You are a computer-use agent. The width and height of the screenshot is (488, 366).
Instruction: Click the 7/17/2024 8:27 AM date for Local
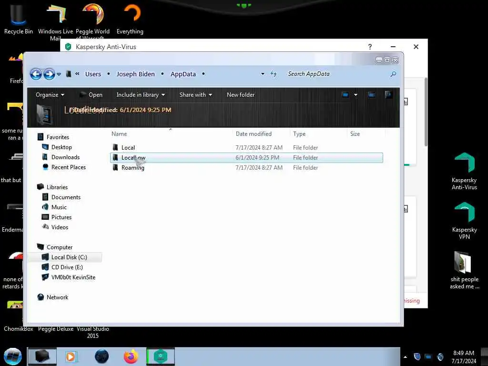259,148
